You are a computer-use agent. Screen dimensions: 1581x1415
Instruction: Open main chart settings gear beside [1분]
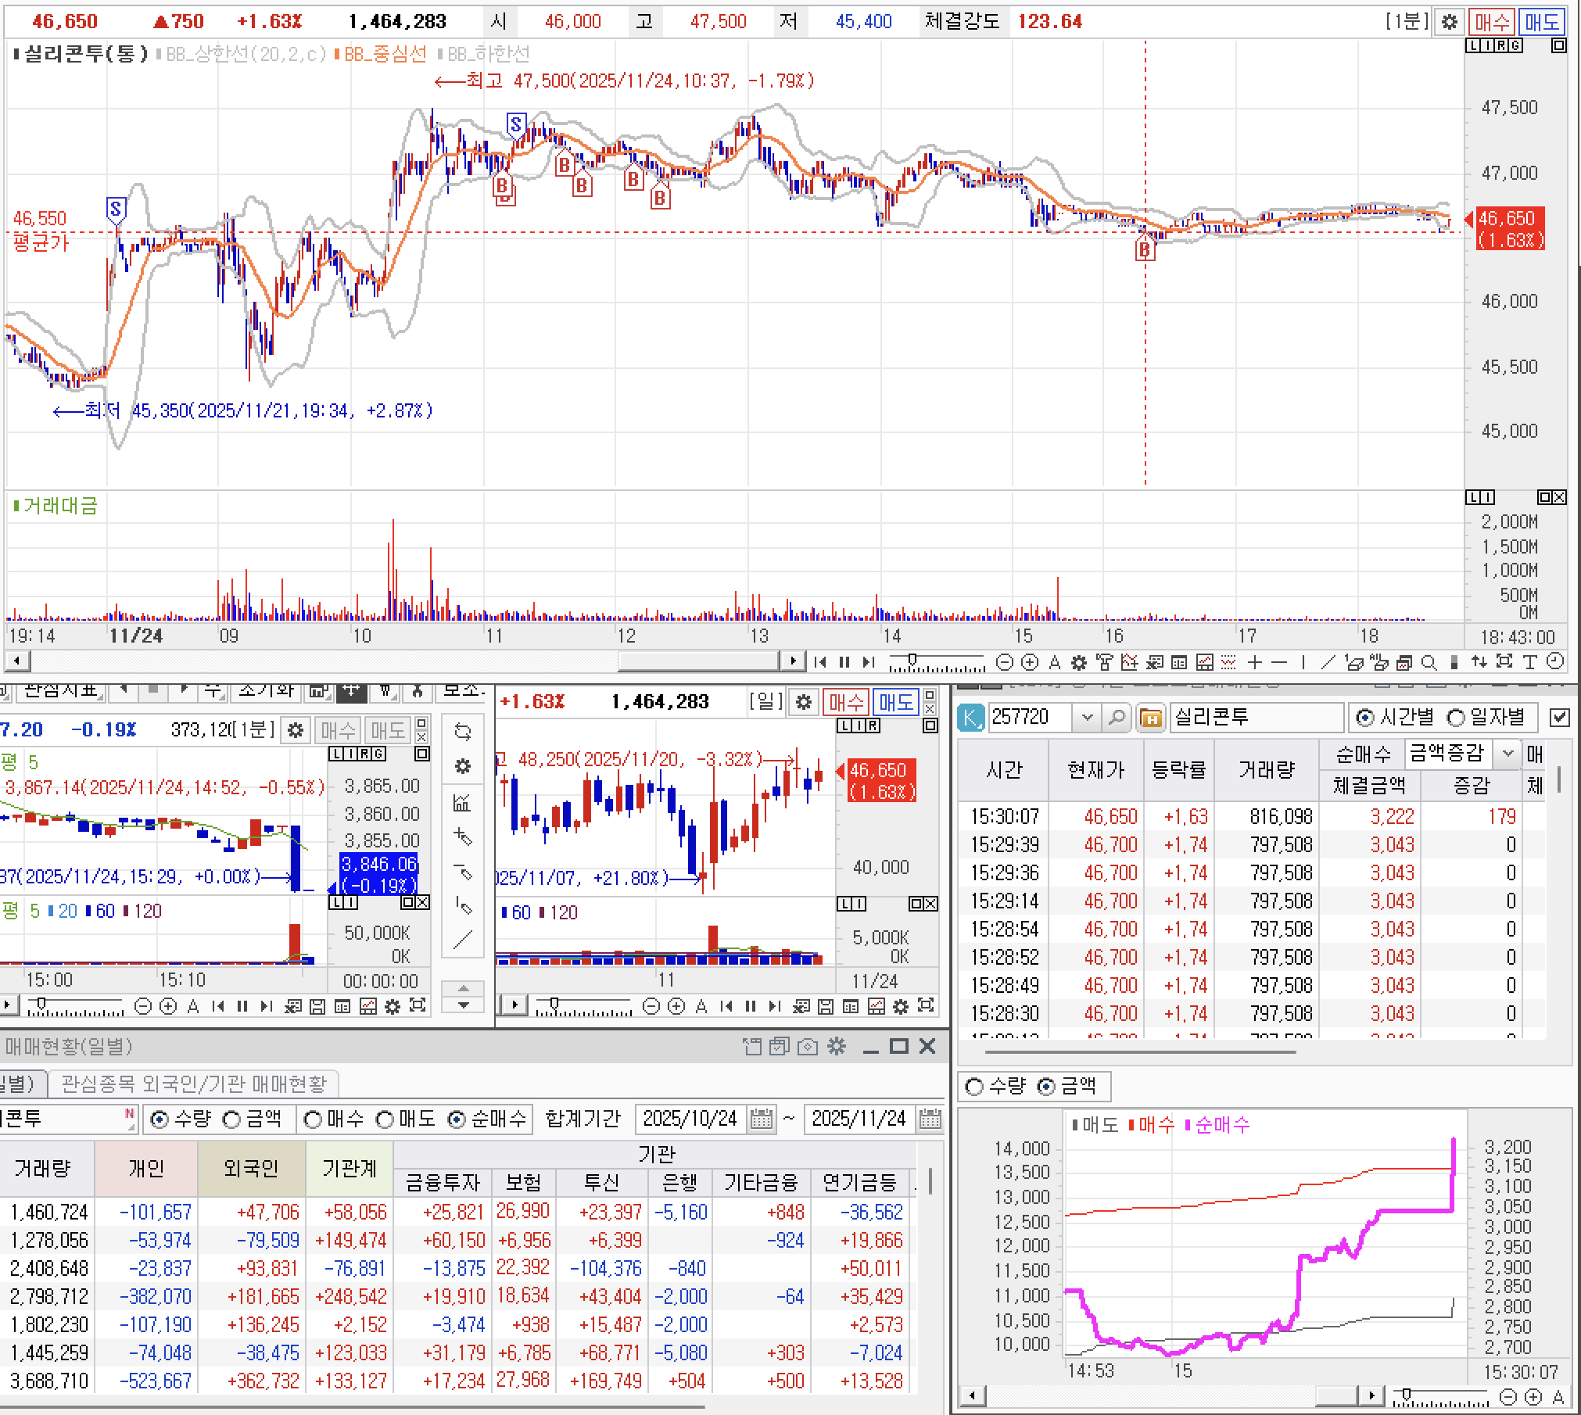[x=1449, y=22]
